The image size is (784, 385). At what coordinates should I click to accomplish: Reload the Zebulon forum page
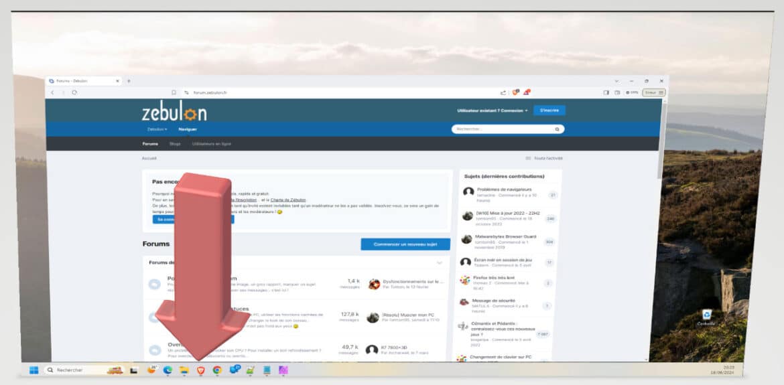(74, 92)
